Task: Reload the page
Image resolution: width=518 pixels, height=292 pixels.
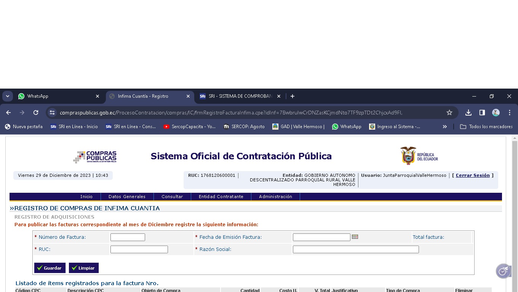Action: [x=36, y=113]
